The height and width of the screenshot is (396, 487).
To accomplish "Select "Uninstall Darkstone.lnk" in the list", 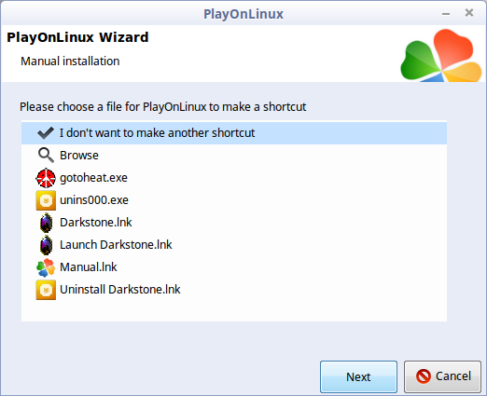I will tap(234, 290).
